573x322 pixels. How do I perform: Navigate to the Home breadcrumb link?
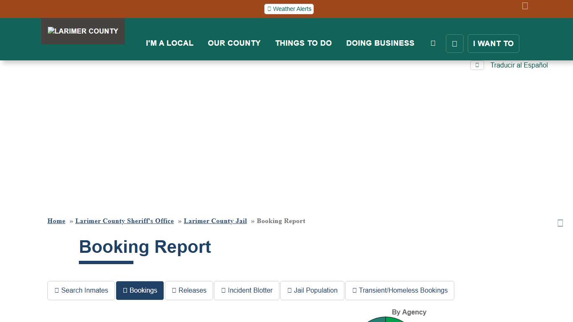pyautogui.click(x=56, y=221)
